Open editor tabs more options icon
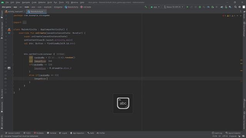 [x=241, y=11]
